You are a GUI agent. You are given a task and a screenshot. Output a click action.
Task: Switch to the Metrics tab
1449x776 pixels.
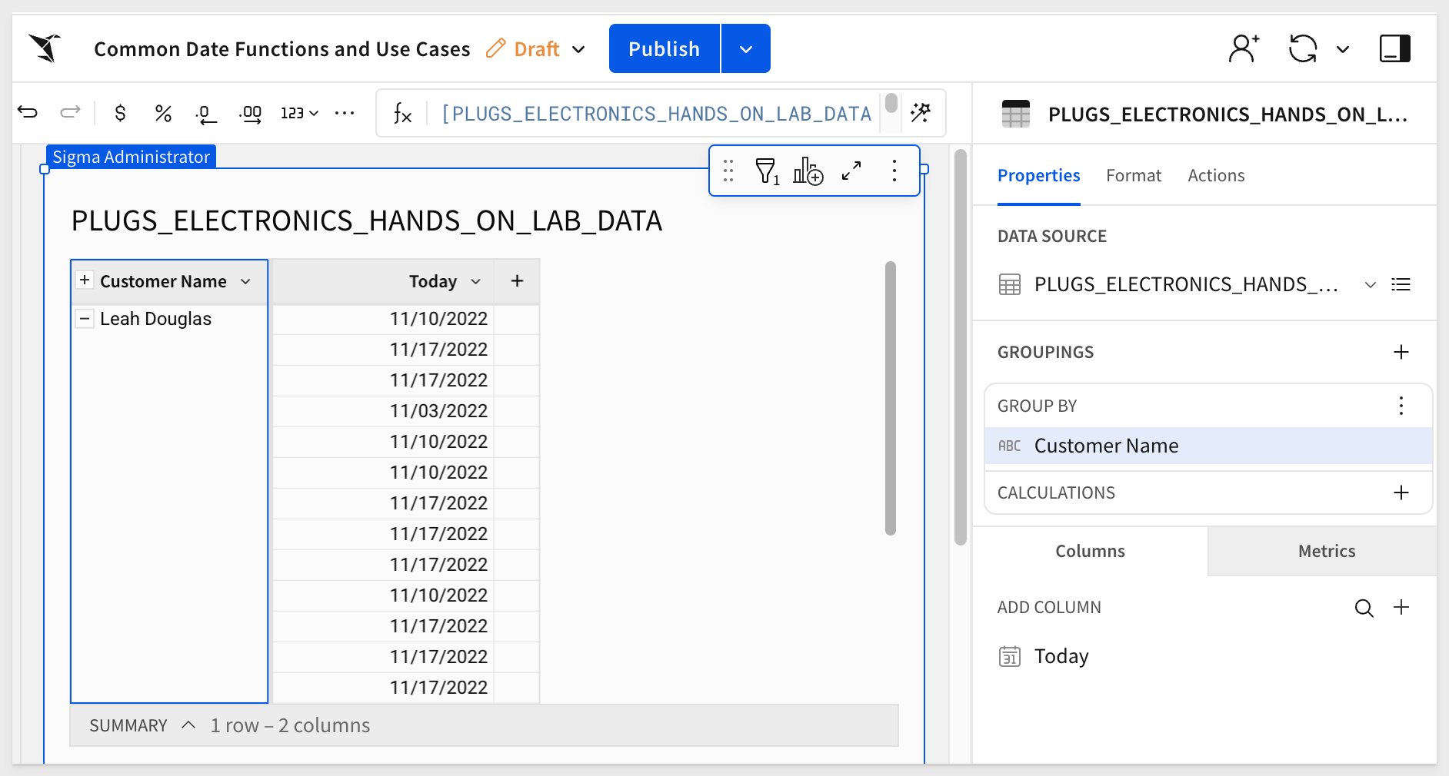(x=1327, y=551)
